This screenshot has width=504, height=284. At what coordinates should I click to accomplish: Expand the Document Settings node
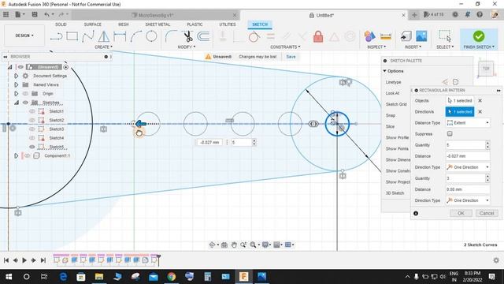pos(16,76)
